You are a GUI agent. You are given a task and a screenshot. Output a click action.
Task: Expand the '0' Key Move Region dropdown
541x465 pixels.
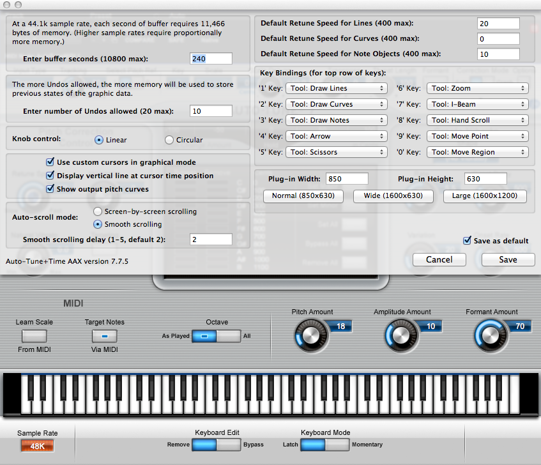pos(477,152)
